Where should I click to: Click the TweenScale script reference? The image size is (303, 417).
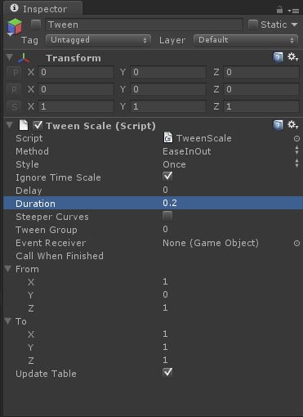198,138
